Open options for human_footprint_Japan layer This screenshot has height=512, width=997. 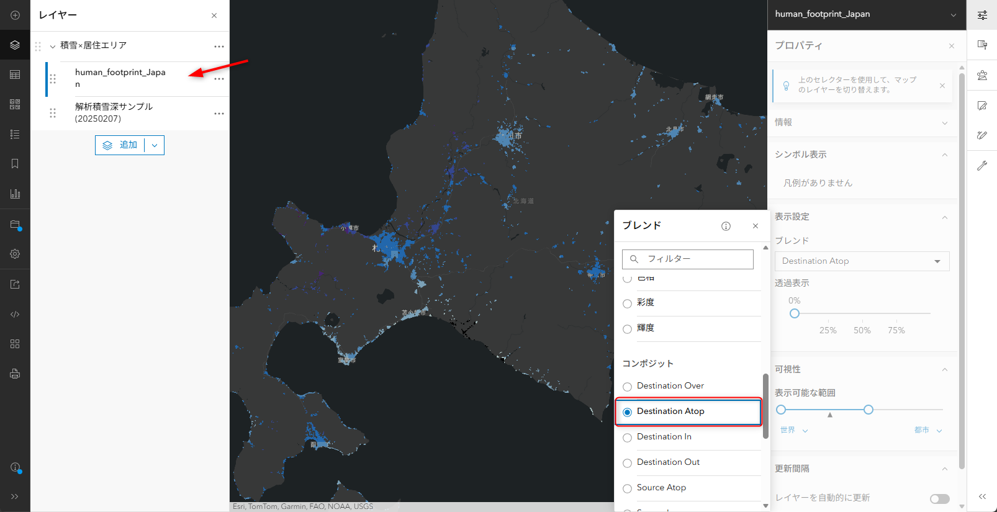click(219, 79)
